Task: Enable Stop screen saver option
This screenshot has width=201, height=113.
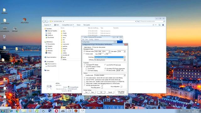Action: coord(85,82)
